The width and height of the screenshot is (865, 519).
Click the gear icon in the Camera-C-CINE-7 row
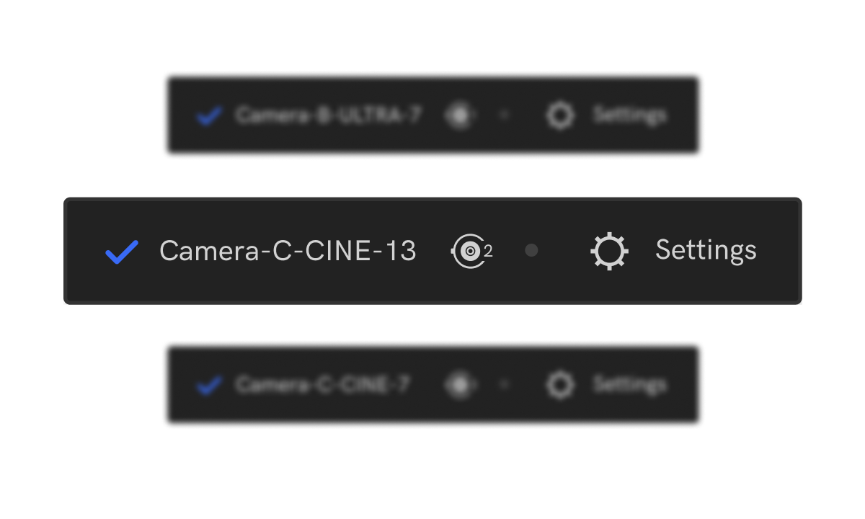pos(560,386)
